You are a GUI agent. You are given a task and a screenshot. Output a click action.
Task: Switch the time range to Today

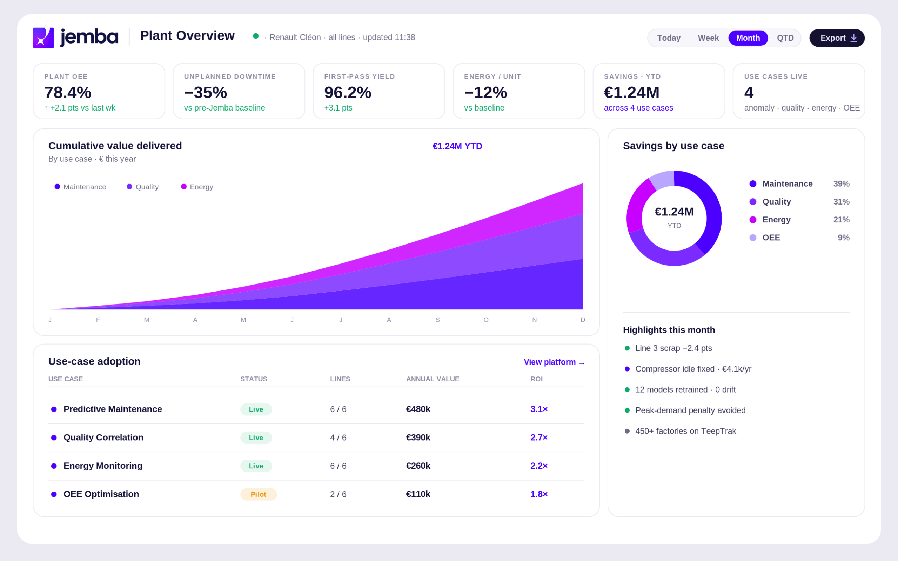(669, 38)
